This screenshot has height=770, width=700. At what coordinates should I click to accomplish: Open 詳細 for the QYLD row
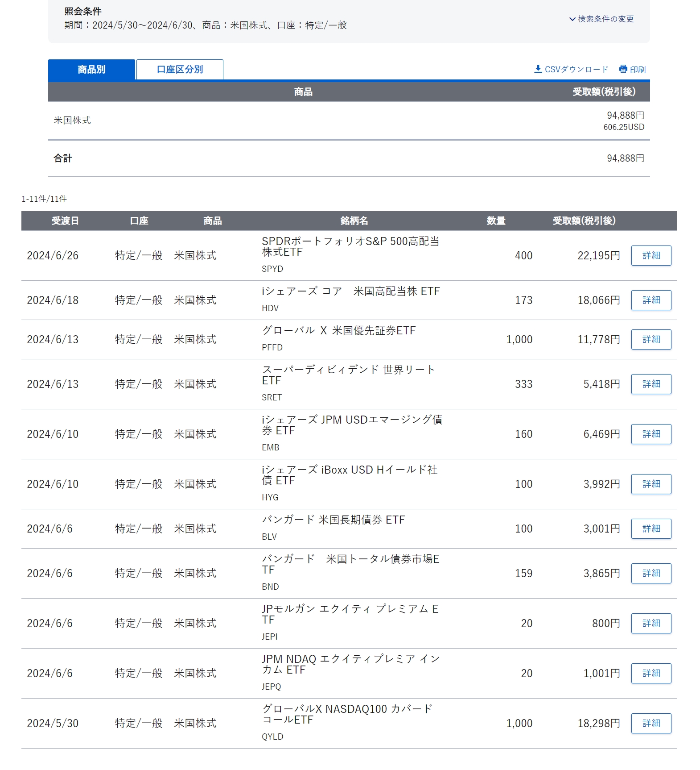651,723
